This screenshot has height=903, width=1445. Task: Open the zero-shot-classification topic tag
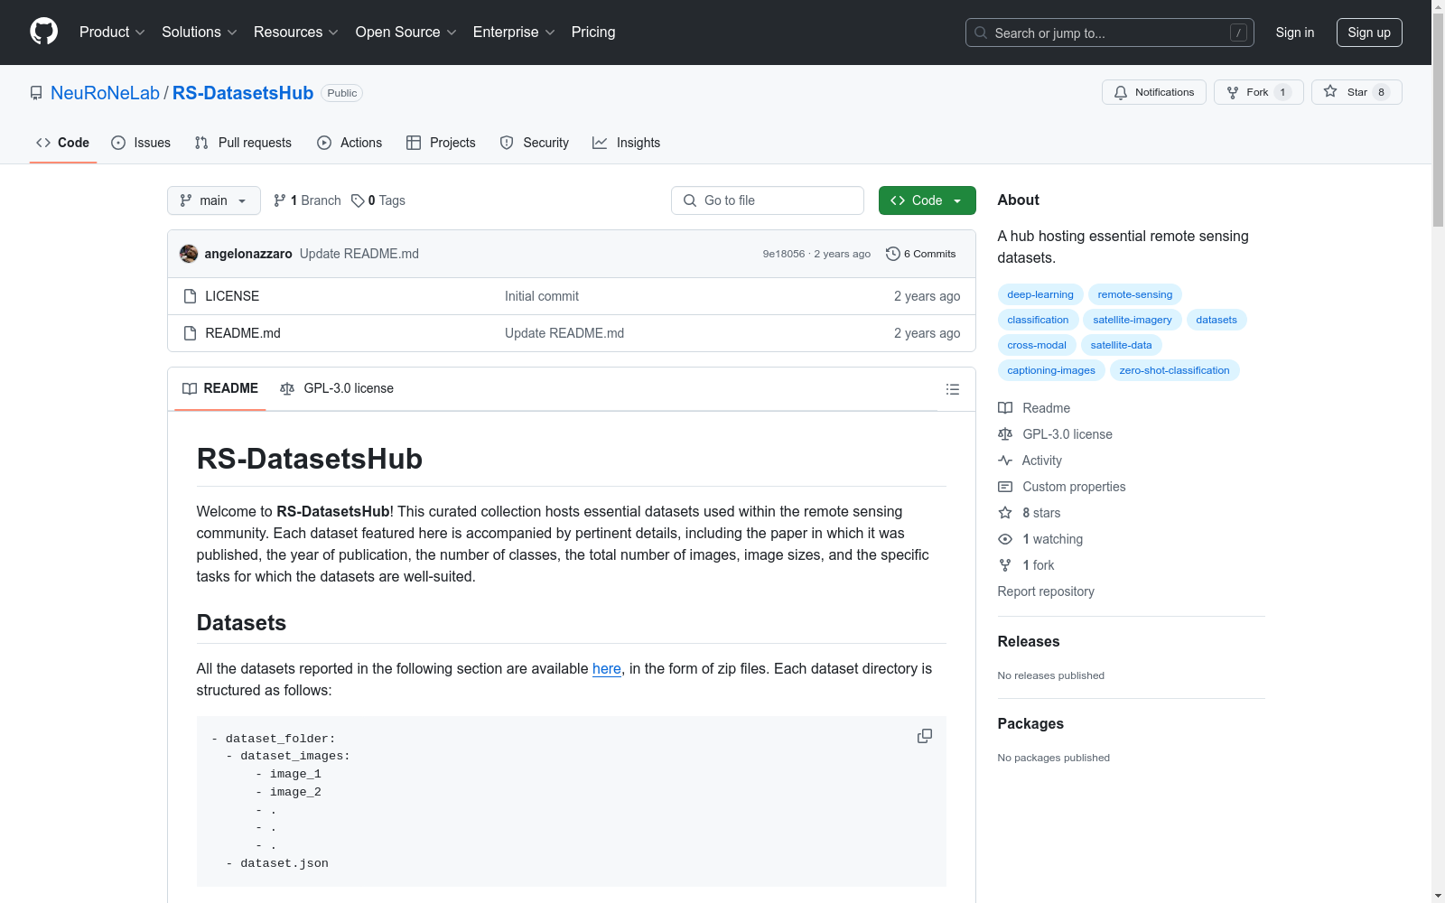click(x=1174, y=370)
